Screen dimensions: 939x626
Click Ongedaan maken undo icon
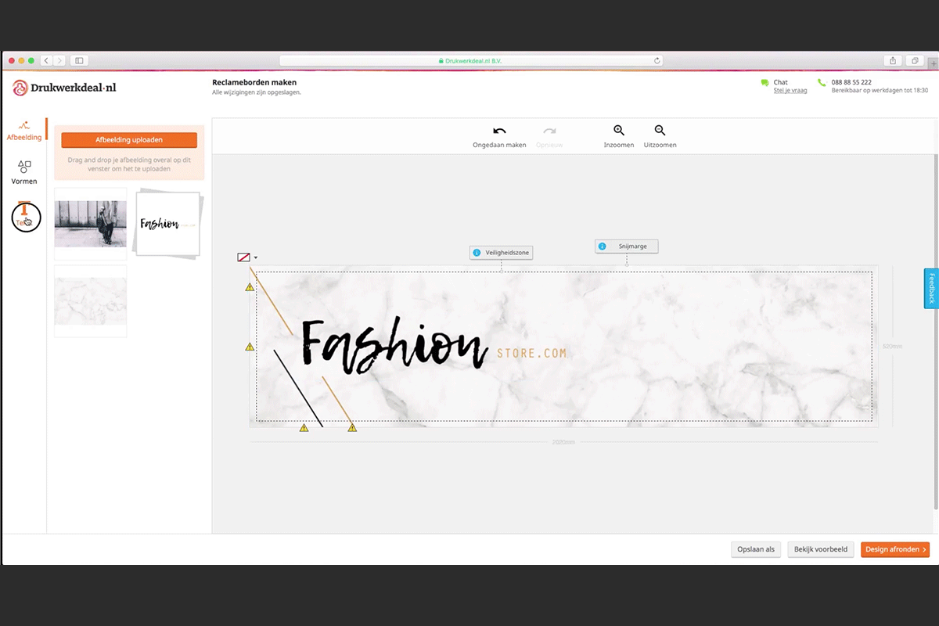pos(499,131)
